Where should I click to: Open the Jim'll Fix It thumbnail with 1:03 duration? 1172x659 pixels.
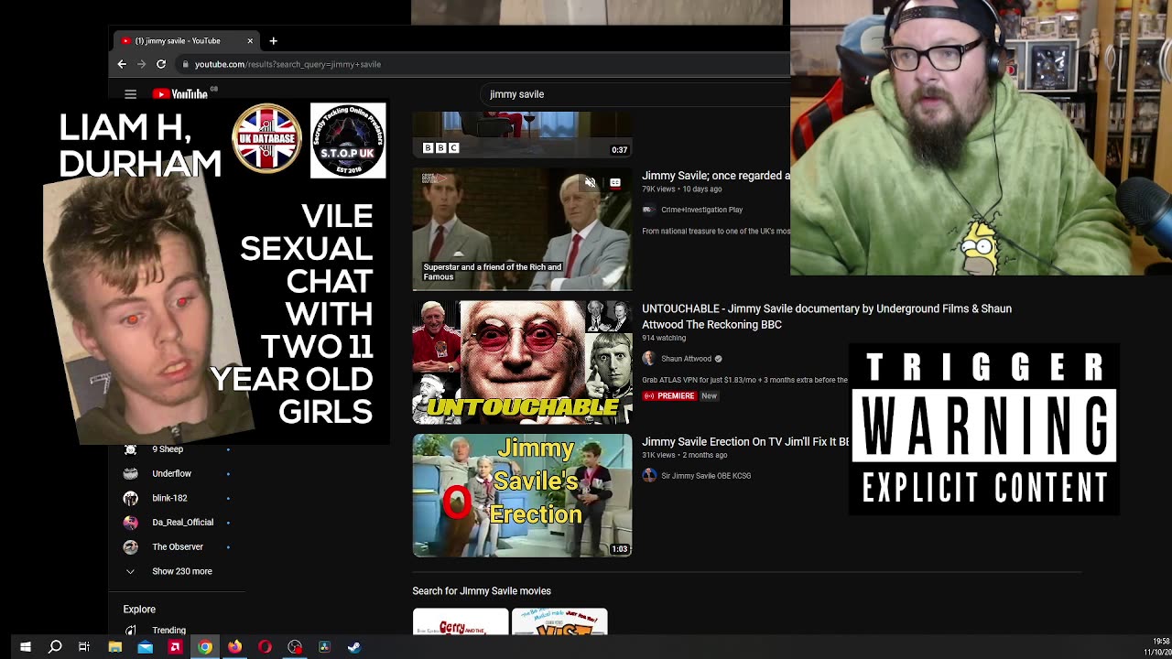click(522, 495)
